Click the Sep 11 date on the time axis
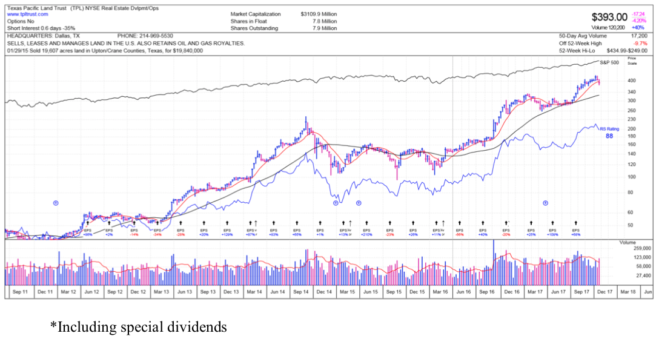Image resolution: width=659 pixels, height=339 pixels. 20,292
